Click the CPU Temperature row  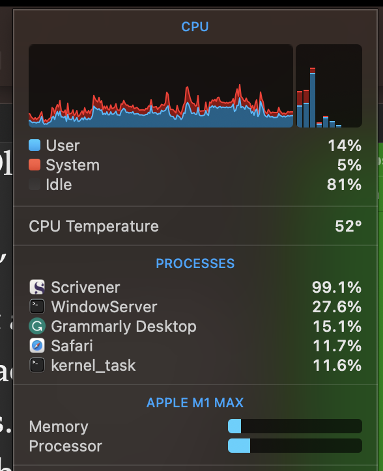195,226
